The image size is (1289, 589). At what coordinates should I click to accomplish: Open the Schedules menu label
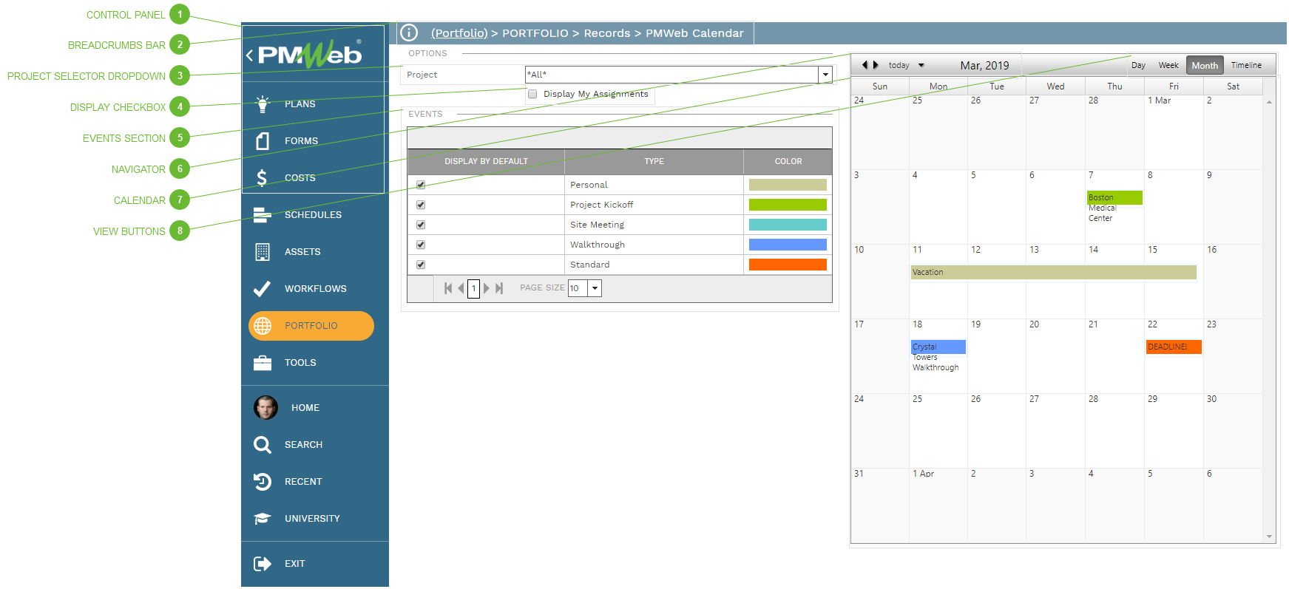(x=314, y=215)
